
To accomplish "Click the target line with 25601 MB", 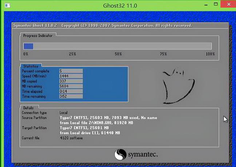I will coord(84,128).
